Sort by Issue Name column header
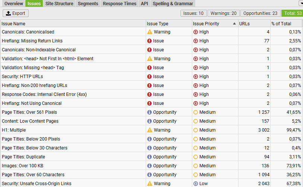 tap(73, 24)
